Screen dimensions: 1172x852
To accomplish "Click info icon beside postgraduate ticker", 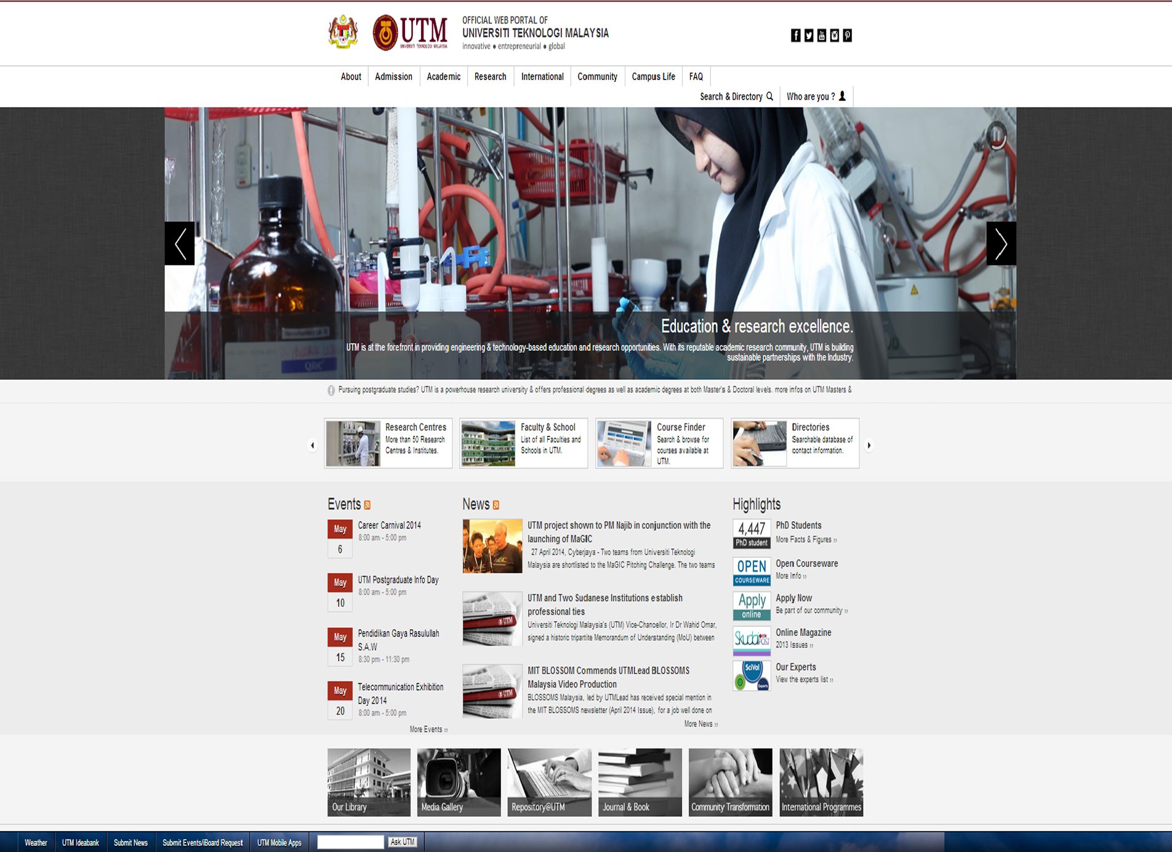I will click(331, 390).
